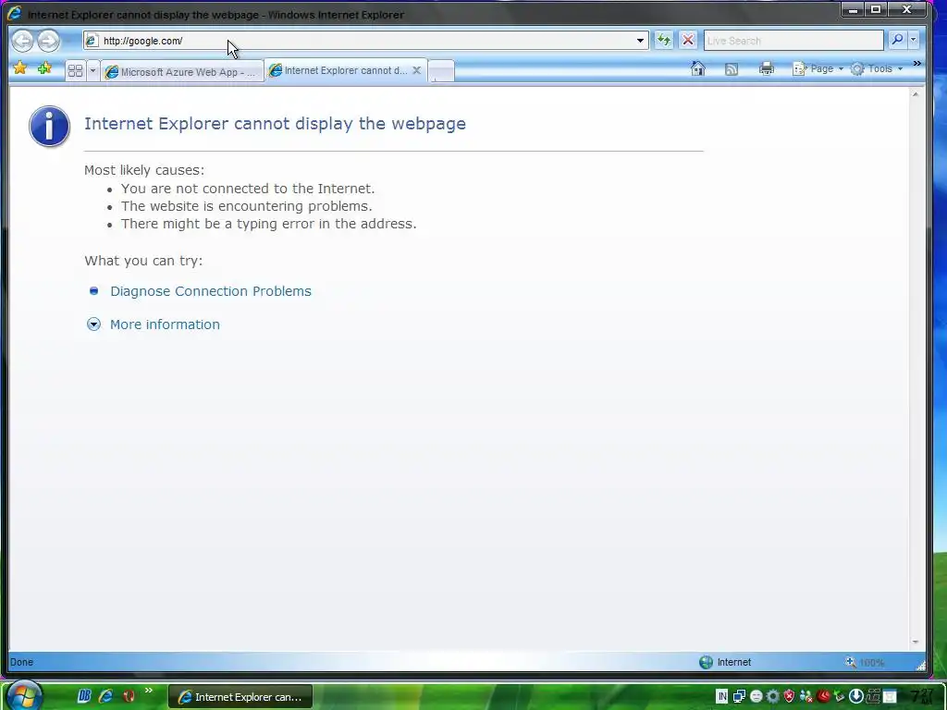Maximize the Internet Explorer window
The height and width of the screenshot is (710, 947).
pos(876,9)
